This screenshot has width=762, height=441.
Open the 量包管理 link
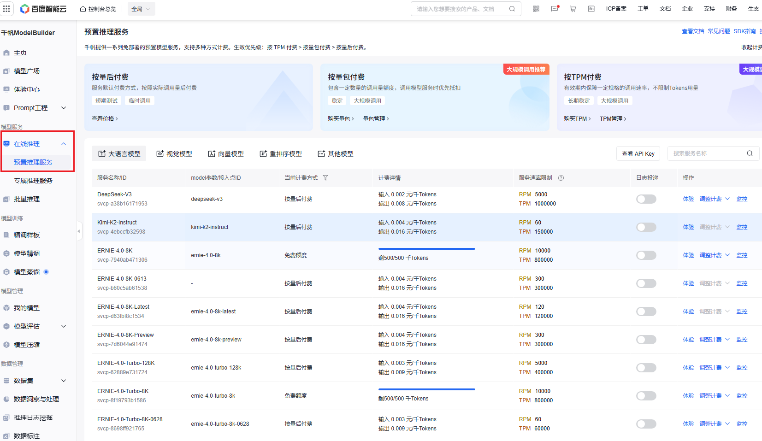376,119
